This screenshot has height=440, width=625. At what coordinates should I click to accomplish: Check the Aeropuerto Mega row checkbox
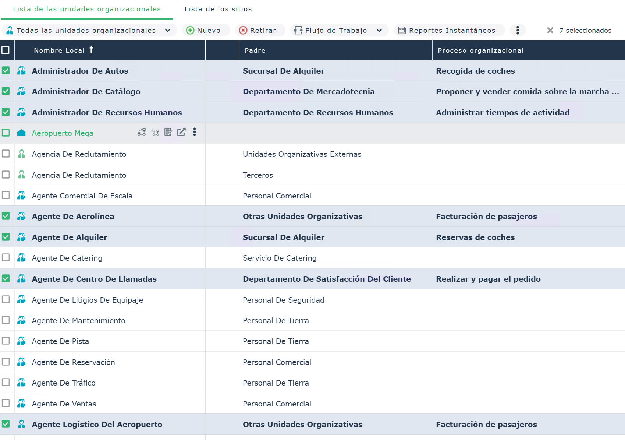click(6, 133)
